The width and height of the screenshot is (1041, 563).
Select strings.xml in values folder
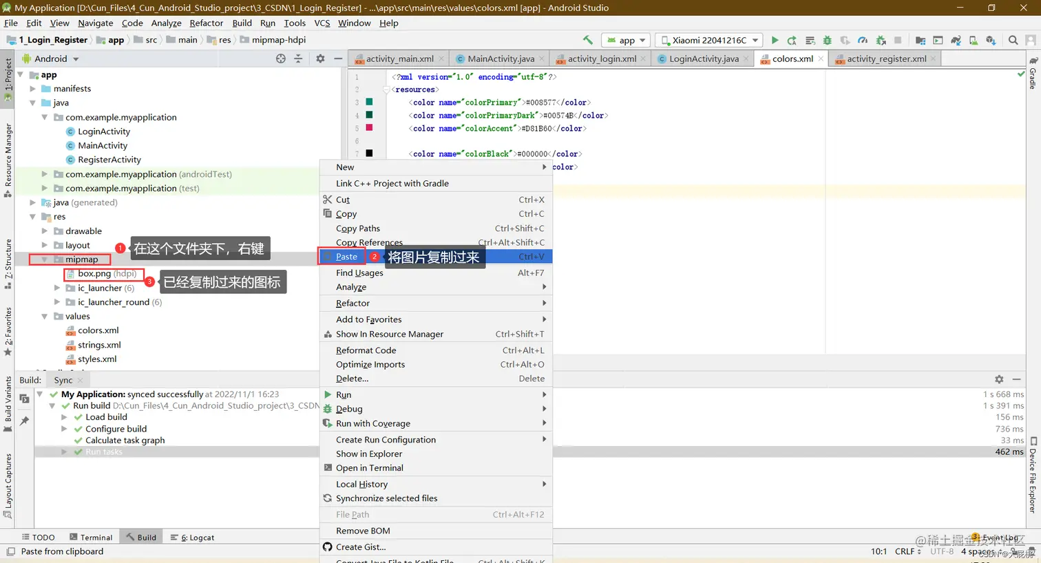pyautogui.click(x=94, y=345)
